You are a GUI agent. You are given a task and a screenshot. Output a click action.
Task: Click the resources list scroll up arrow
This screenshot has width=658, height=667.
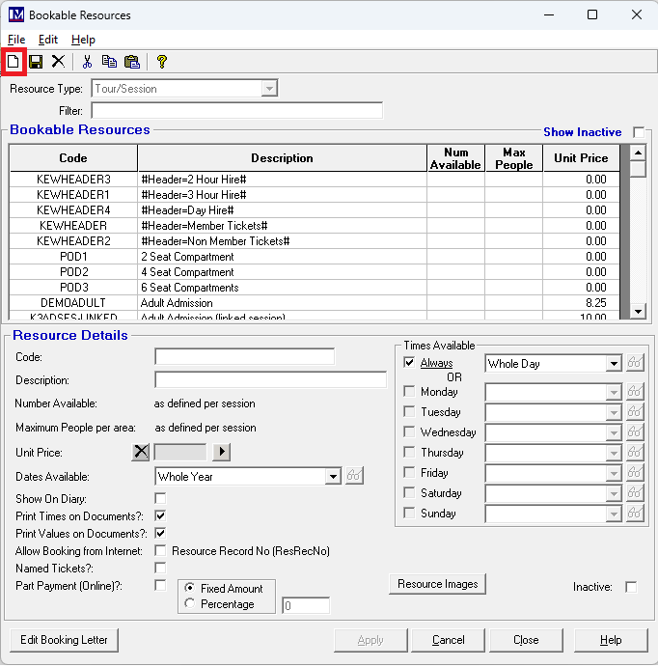[638, 153]
